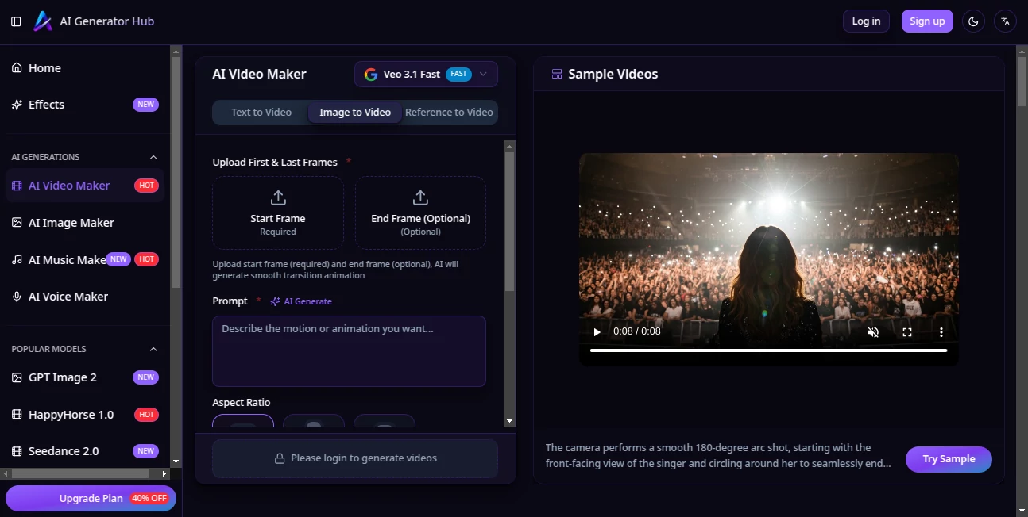Click the FAST badge on Veo 3.1
Image resolution: width=1028 pixels, height=517 pixels.
click(458, 74)
